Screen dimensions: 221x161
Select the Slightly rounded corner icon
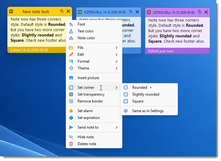click(x=126, y=94)
